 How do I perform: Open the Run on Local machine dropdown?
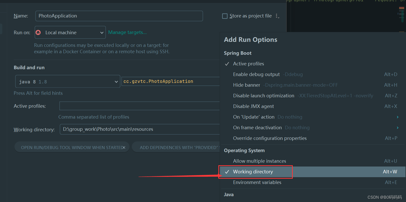pyautogui.click(x=70, y=32)
